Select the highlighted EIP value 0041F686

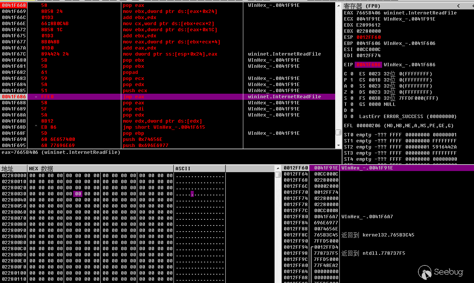(368, 65)
